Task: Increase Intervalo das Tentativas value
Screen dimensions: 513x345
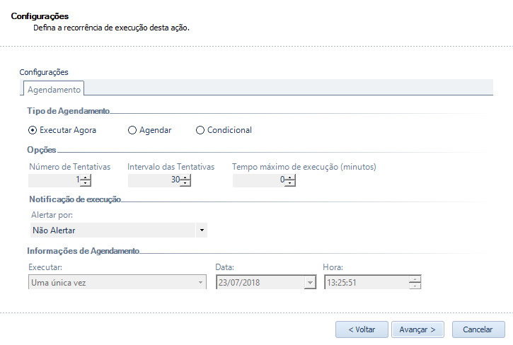Action: [185, 177]
